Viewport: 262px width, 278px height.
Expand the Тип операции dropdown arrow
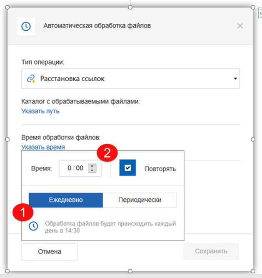coord(235,78)
